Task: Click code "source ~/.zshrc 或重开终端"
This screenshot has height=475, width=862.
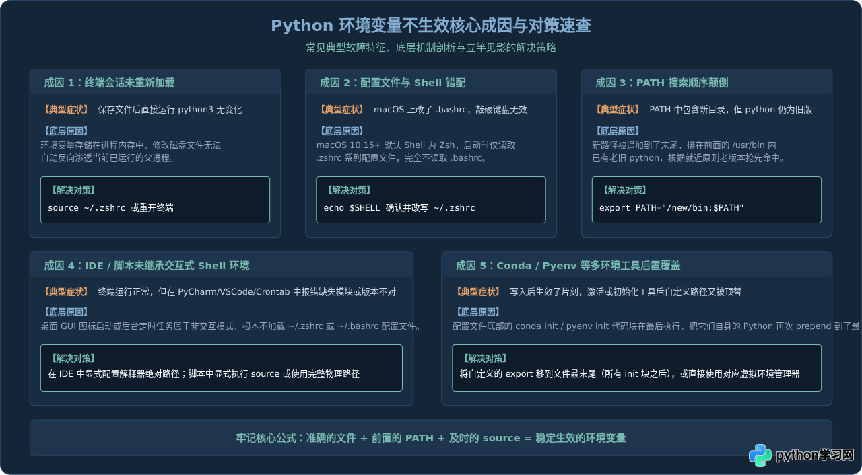Action: pos(110,208)
